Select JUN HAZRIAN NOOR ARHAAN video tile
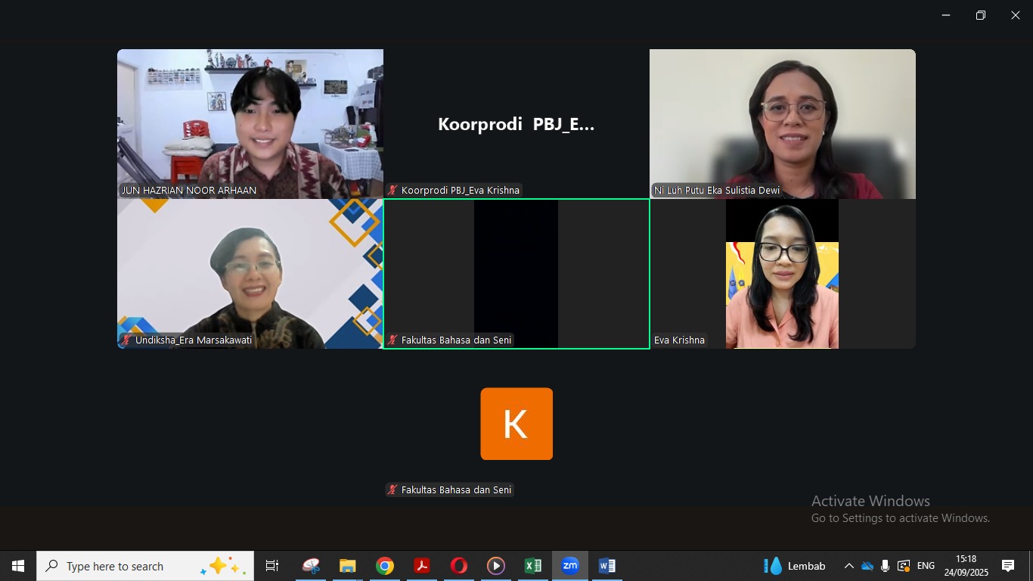The image size is (1033, 581). point(250,123)
